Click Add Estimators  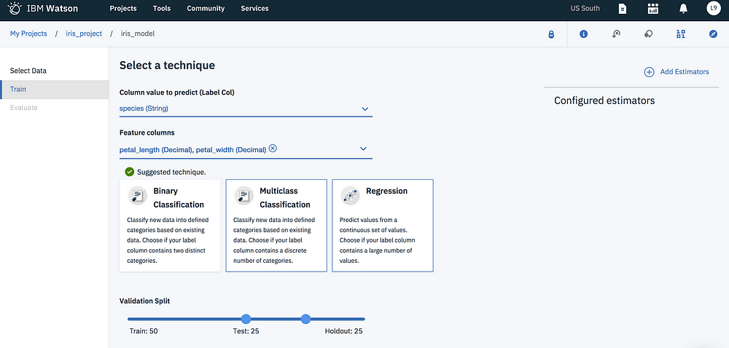tap(677, 72)
